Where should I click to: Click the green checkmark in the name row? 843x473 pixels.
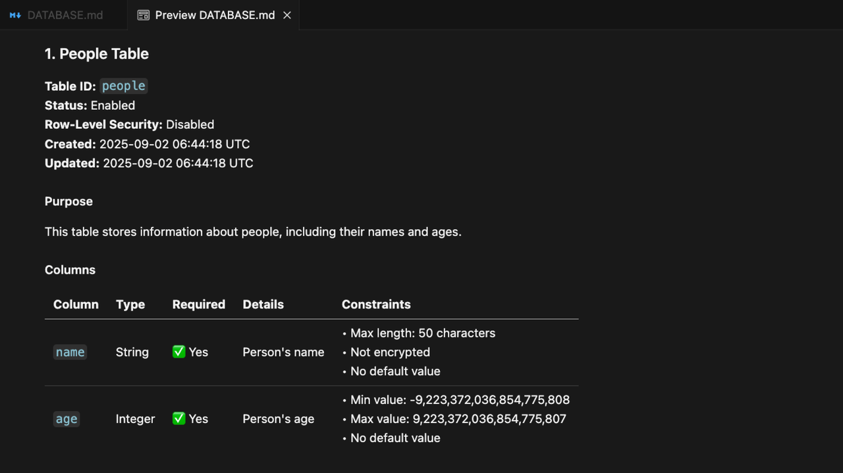[x=178, y=352]
